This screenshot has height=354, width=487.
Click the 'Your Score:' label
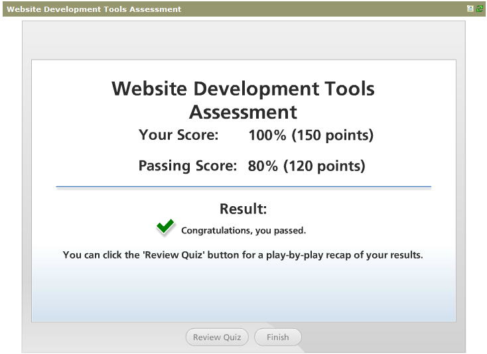178,135
